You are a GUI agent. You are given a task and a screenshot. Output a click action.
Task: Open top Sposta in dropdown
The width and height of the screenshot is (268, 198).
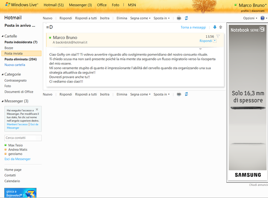162,18
